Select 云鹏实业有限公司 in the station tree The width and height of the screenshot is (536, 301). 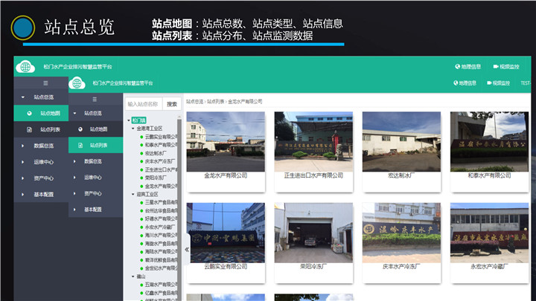(x=161, y=137)
